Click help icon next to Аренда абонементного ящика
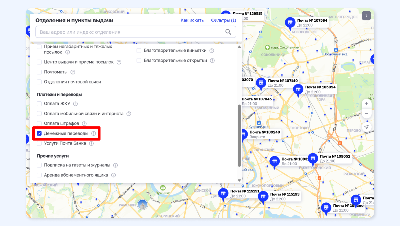The image size is (400, 226). pyautogui.click(x=113, y=175)
